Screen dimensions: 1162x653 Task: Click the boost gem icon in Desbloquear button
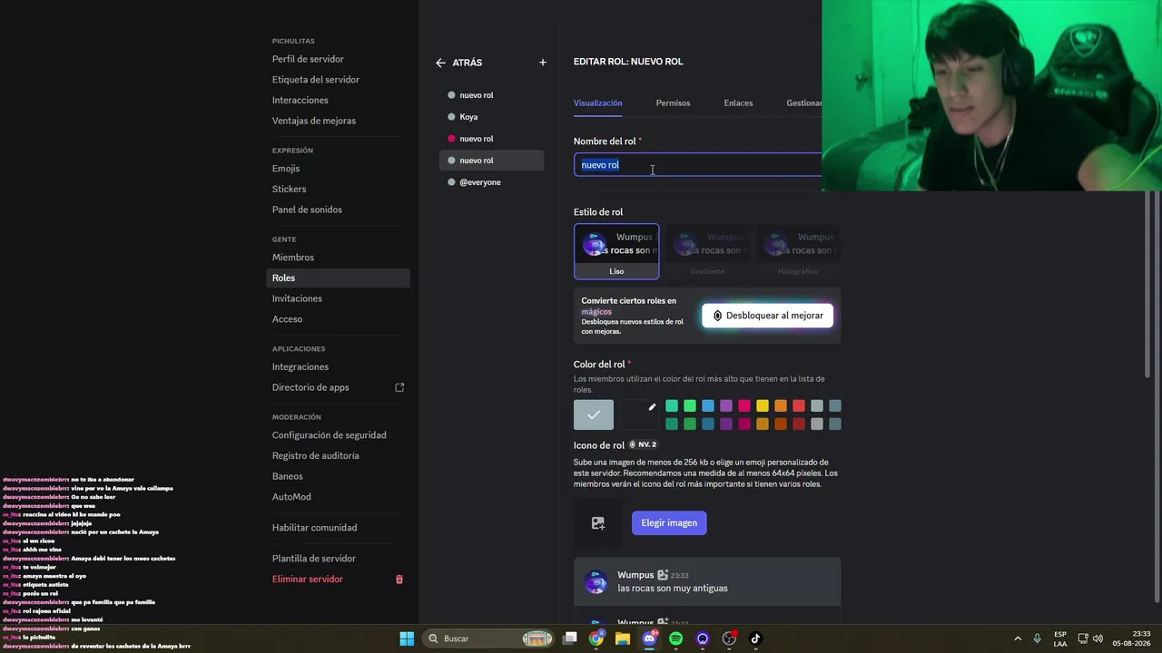(717, 316)
